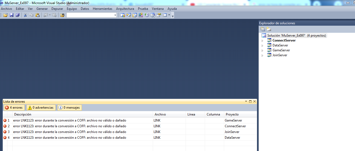Viewport: 355px width, 151px height.
Task: Toggle the '4 errores' filter button
Action: pos(14,108)
